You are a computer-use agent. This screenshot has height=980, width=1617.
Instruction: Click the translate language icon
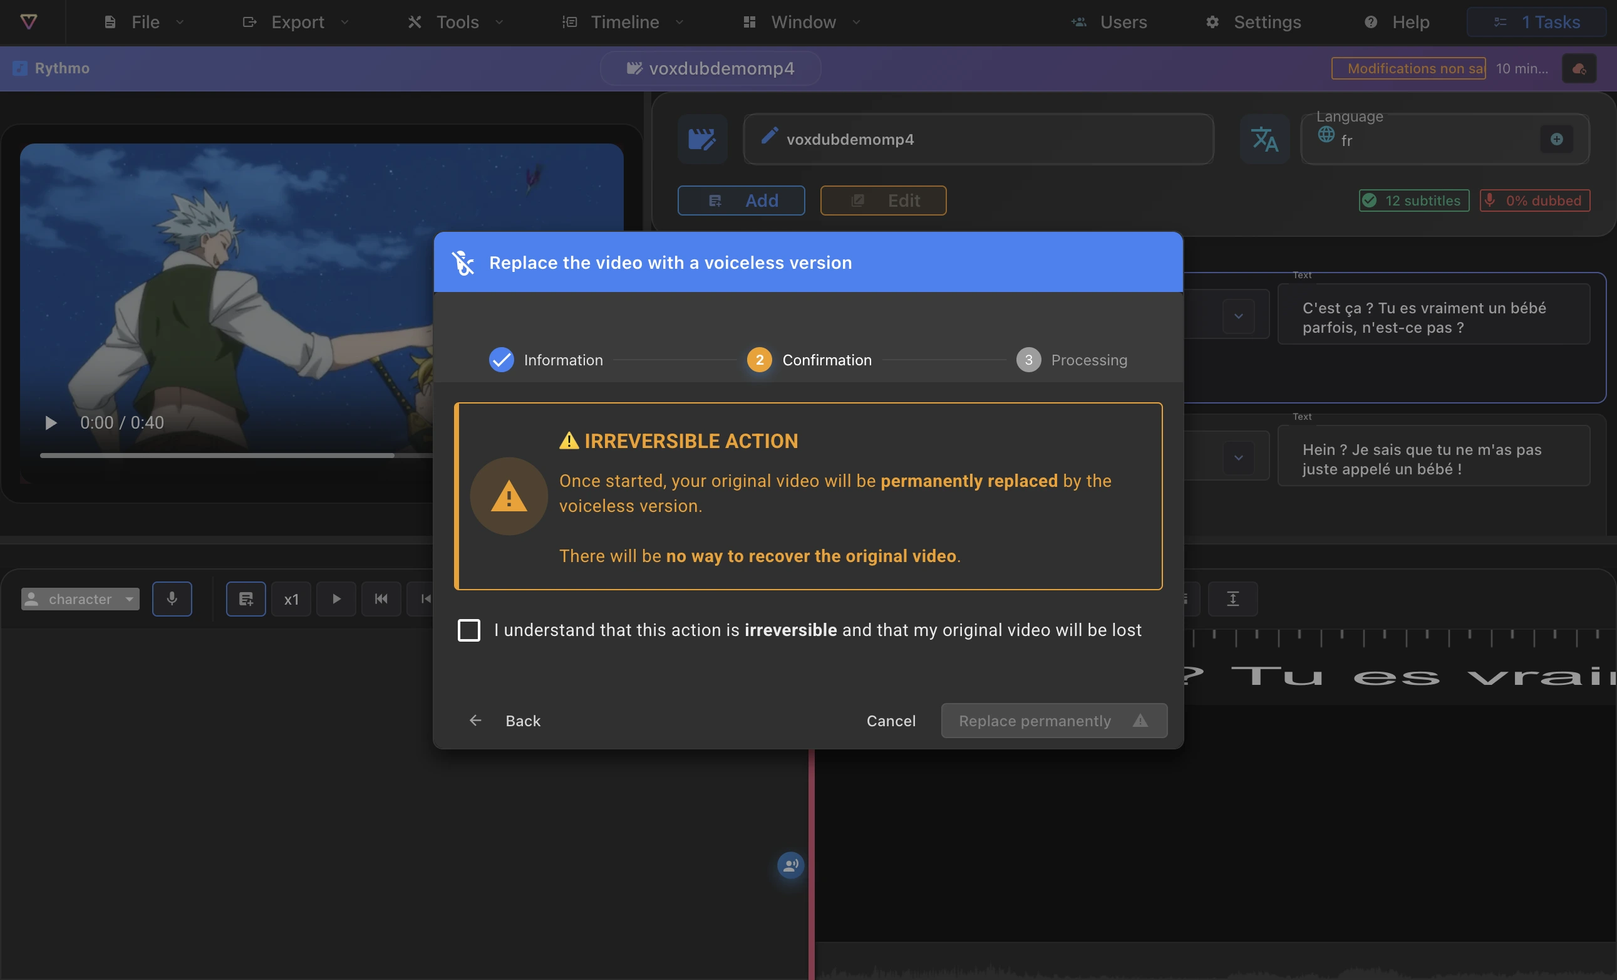(x=1264, y=139)
